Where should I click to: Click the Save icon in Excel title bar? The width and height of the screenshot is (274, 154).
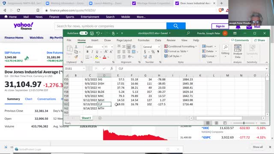(x=92, y=33)
